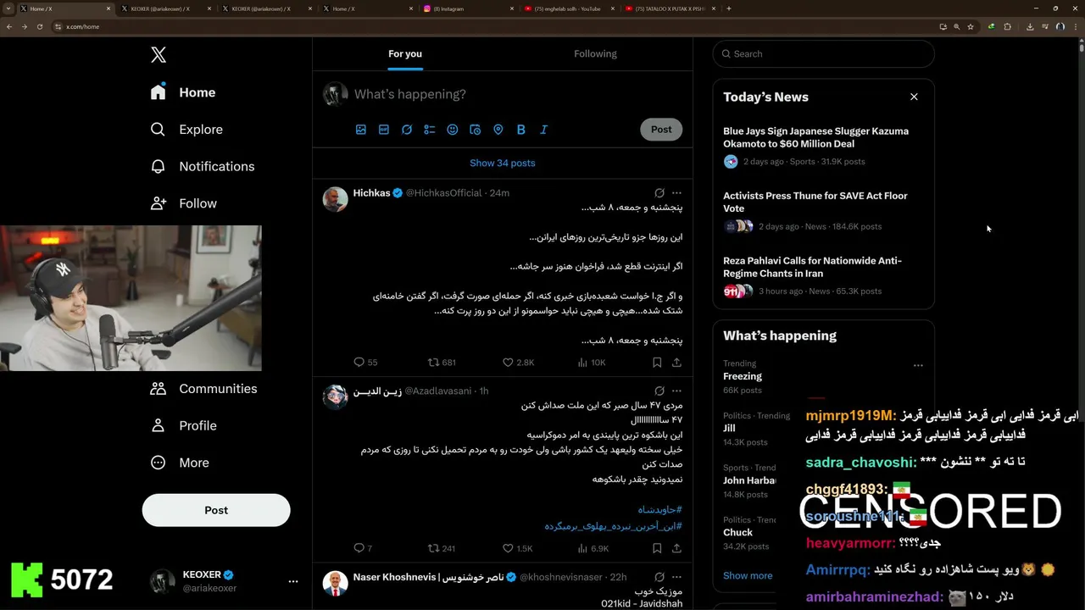Screen dimensions: 1085x610
Task: Open a new browser tab
Action: [x=729, y=8]
